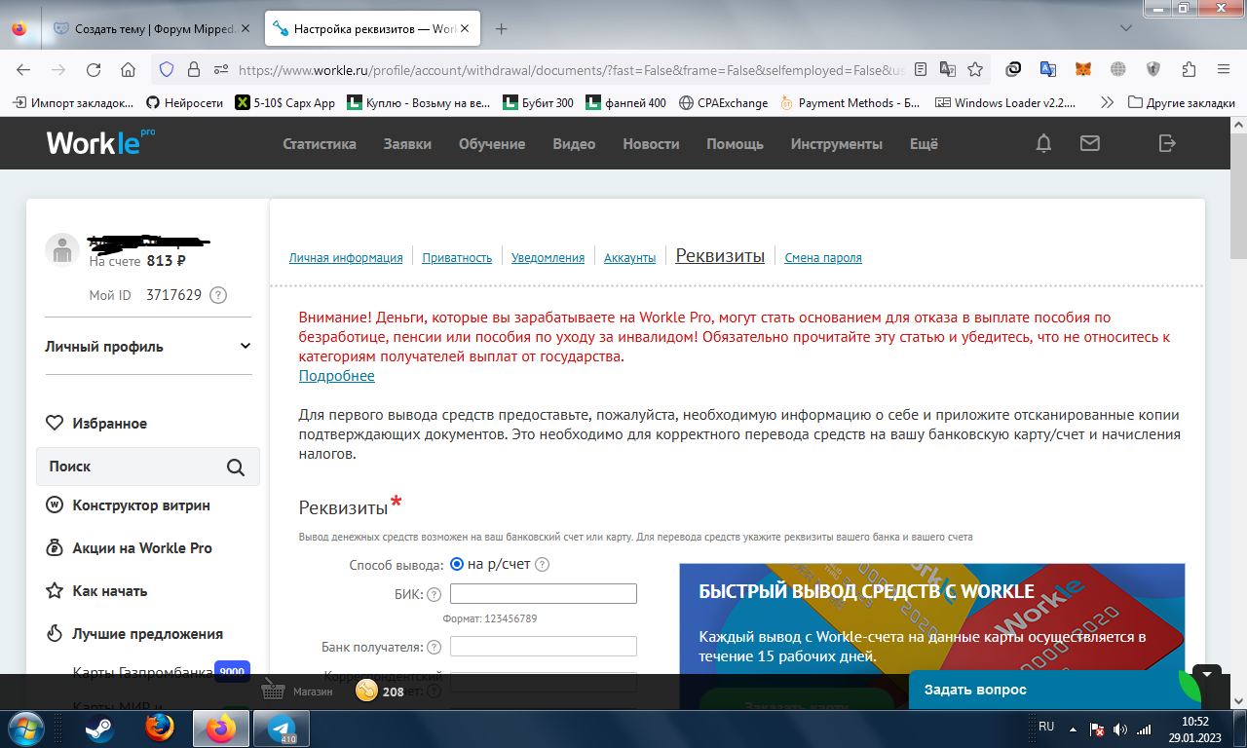Open the Инструменты menu
Viewport: 1247px width, 748px height.
click(x=836, y=144)
